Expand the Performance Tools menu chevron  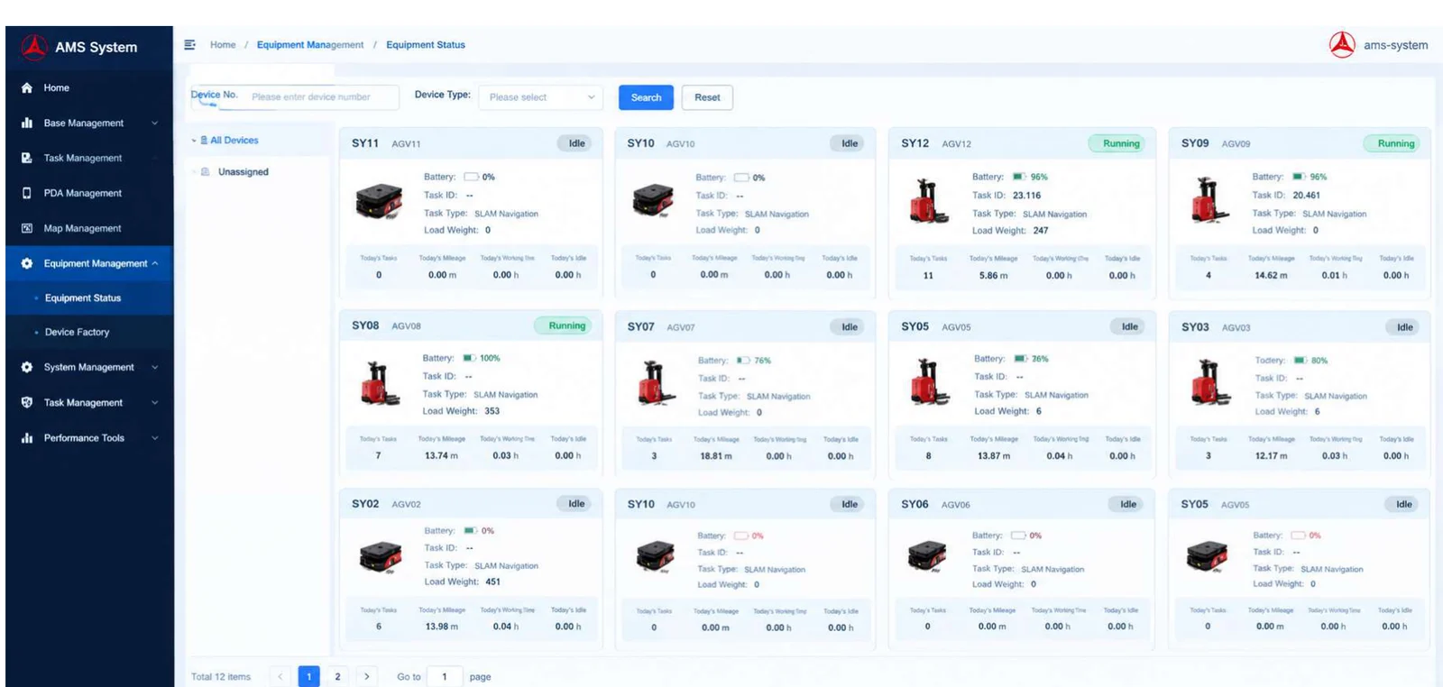coord(155,438)
